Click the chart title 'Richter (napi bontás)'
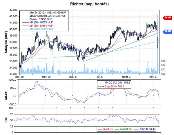This screenshot has height=135, width=174. (x=89, y=4)
